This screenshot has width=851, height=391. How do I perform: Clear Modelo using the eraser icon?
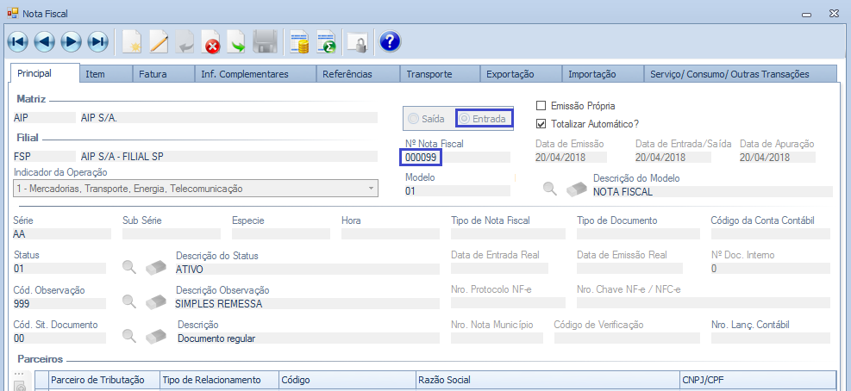click(x=577, y=189)
